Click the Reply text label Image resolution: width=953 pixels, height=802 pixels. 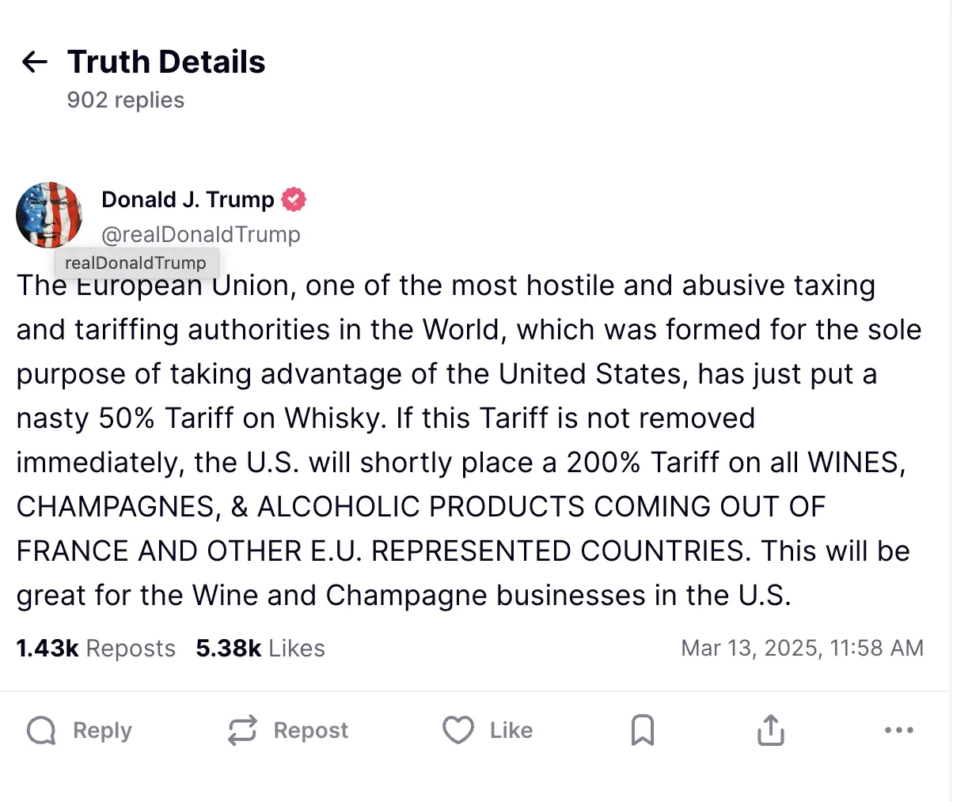coord(102,731)
